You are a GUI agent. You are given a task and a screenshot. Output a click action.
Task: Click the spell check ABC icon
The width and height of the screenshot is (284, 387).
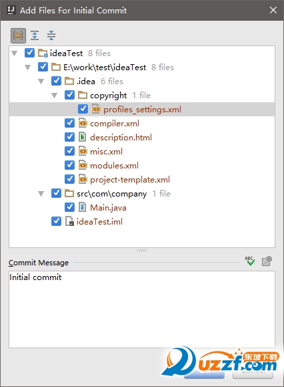point(250,261)
